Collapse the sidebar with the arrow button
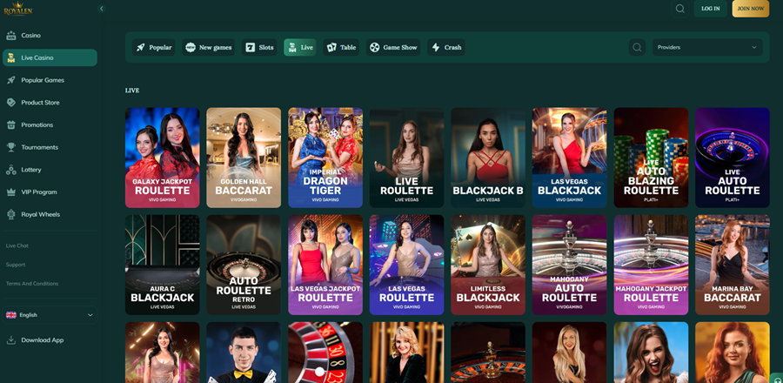Viewport: 783px width, 383px height. (102, 9)
